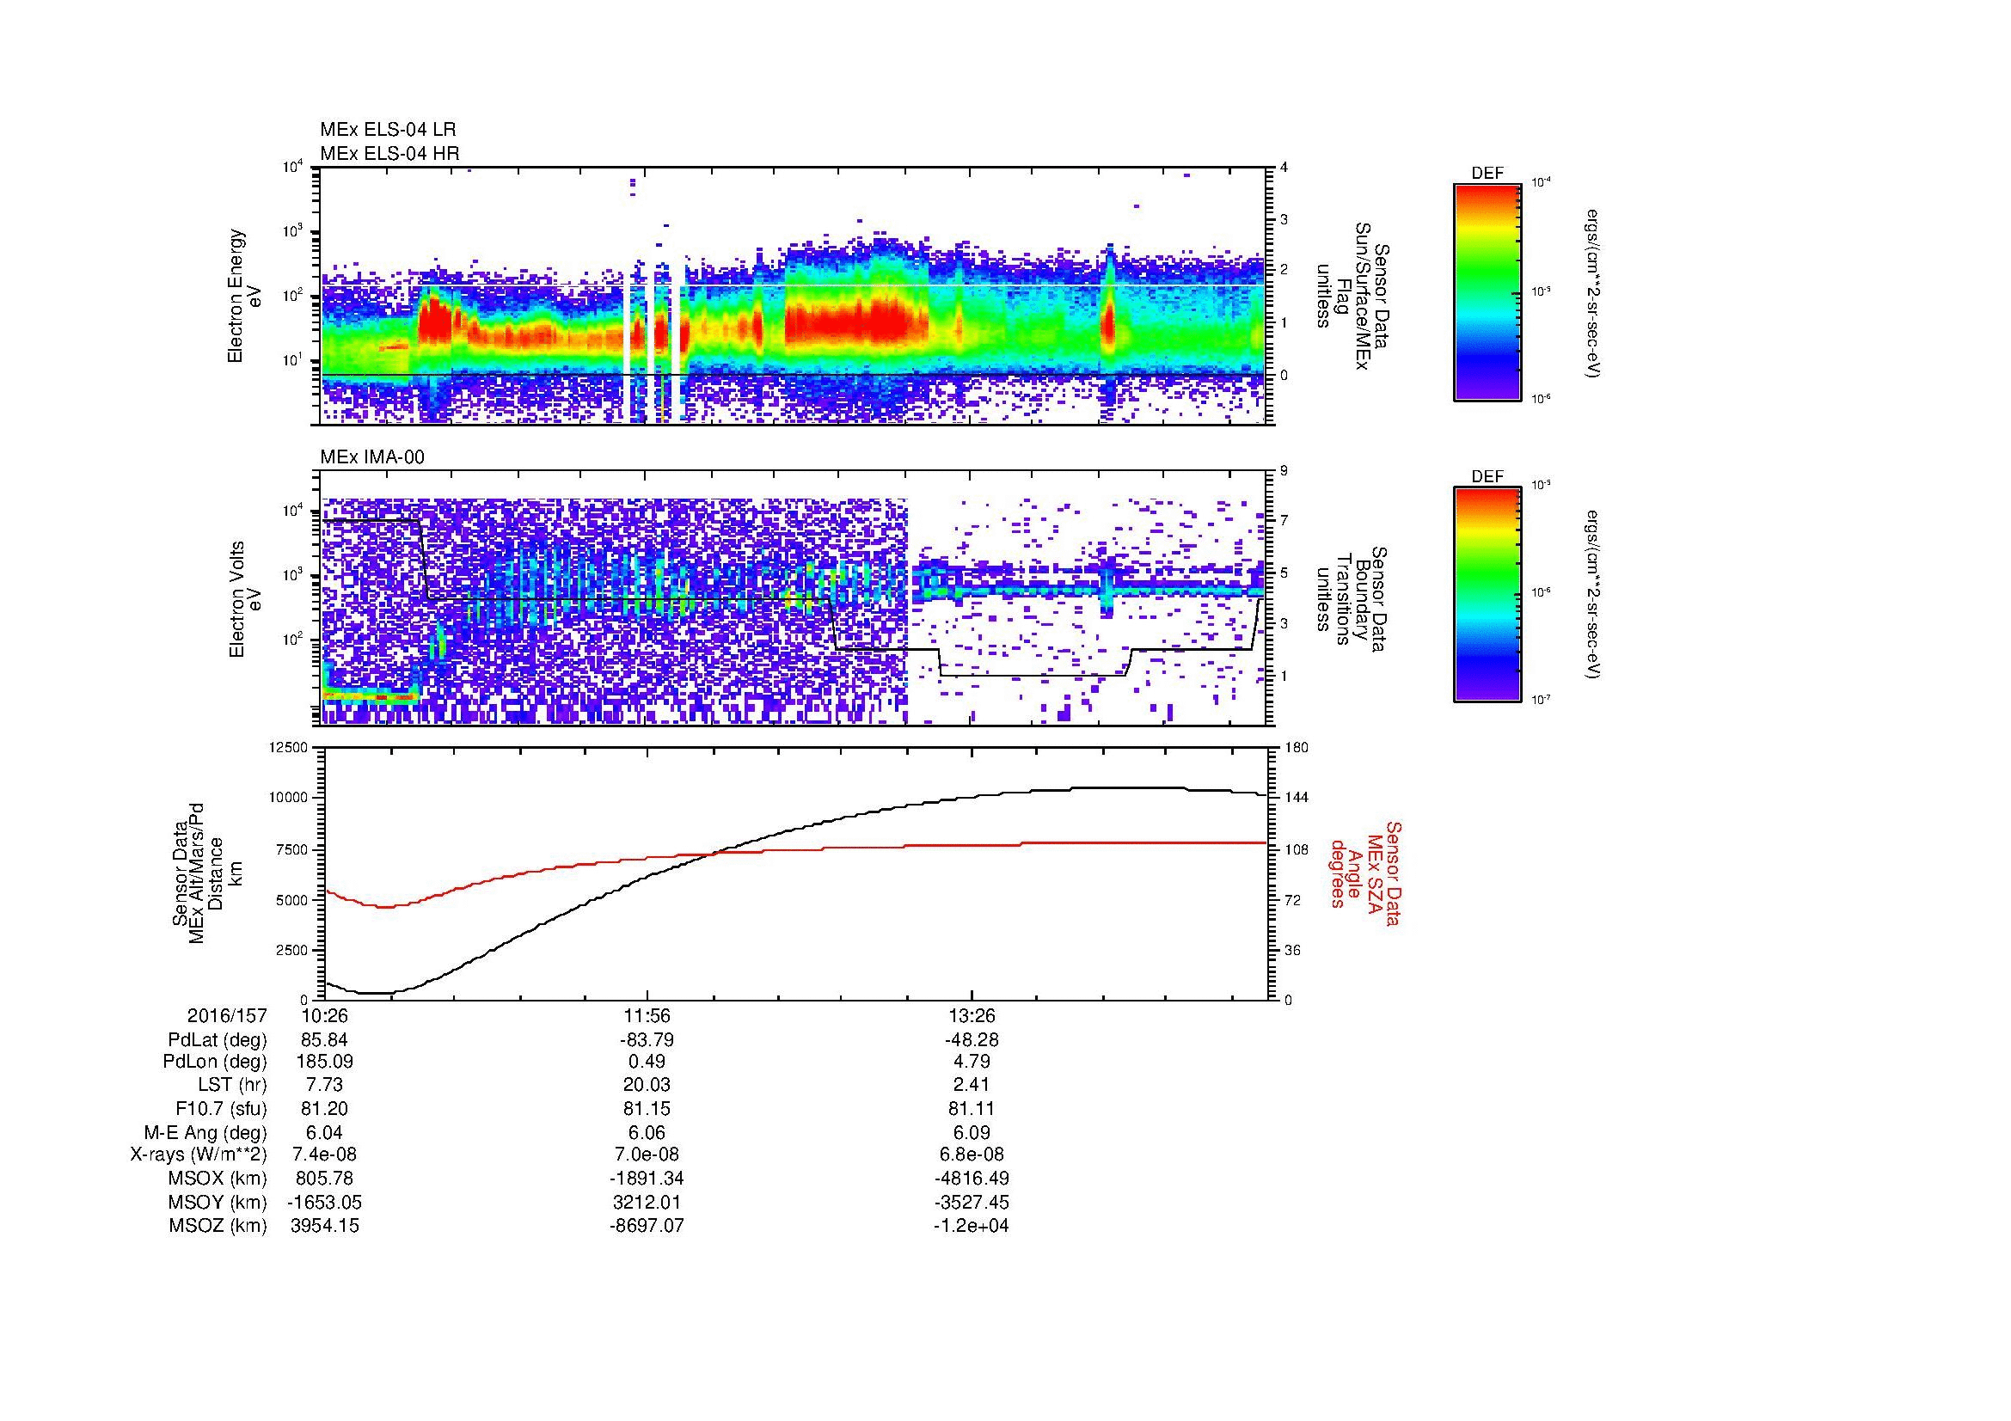Click the F10.7 value 81.20
The height and width of the screenshot is (1421, 2011).
pyautogui.click(x=324, y=1108)
